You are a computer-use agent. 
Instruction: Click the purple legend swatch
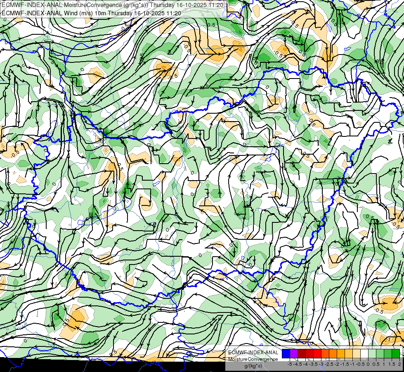[294, 354]
